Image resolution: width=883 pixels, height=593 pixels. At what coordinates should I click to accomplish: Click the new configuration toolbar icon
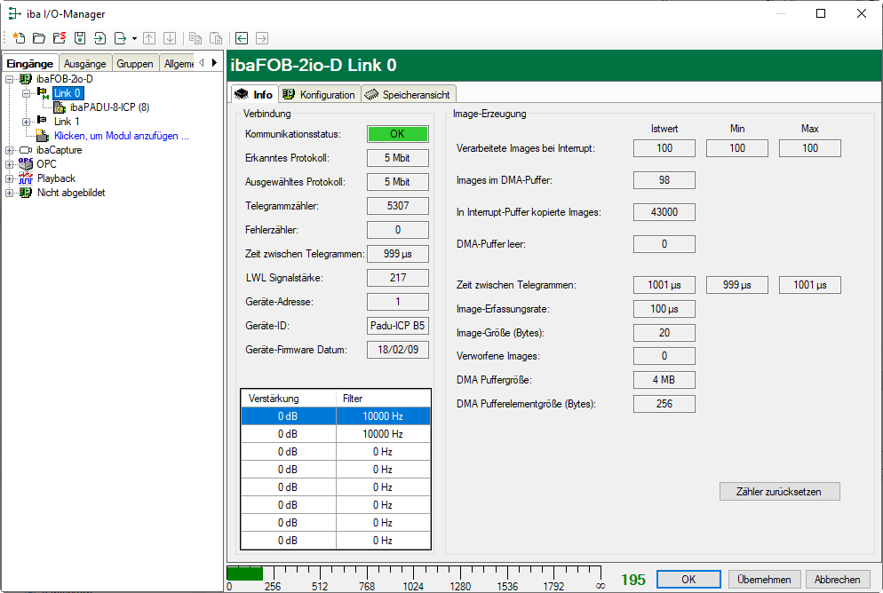pos(18,38)
